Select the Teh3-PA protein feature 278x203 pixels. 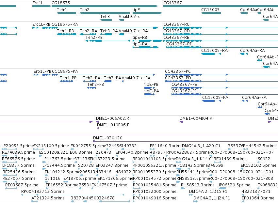click(x=107, y=81)
